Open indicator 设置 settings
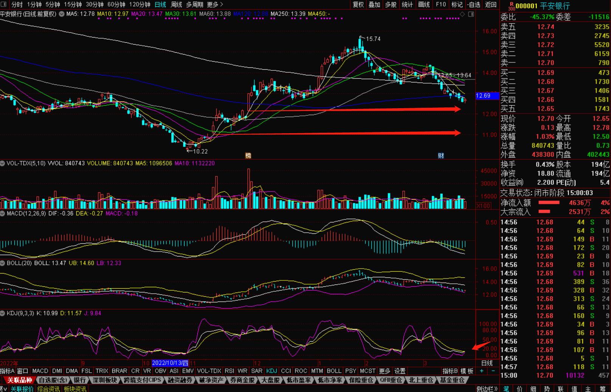611x392 pixels. click(x=400, y=371)
